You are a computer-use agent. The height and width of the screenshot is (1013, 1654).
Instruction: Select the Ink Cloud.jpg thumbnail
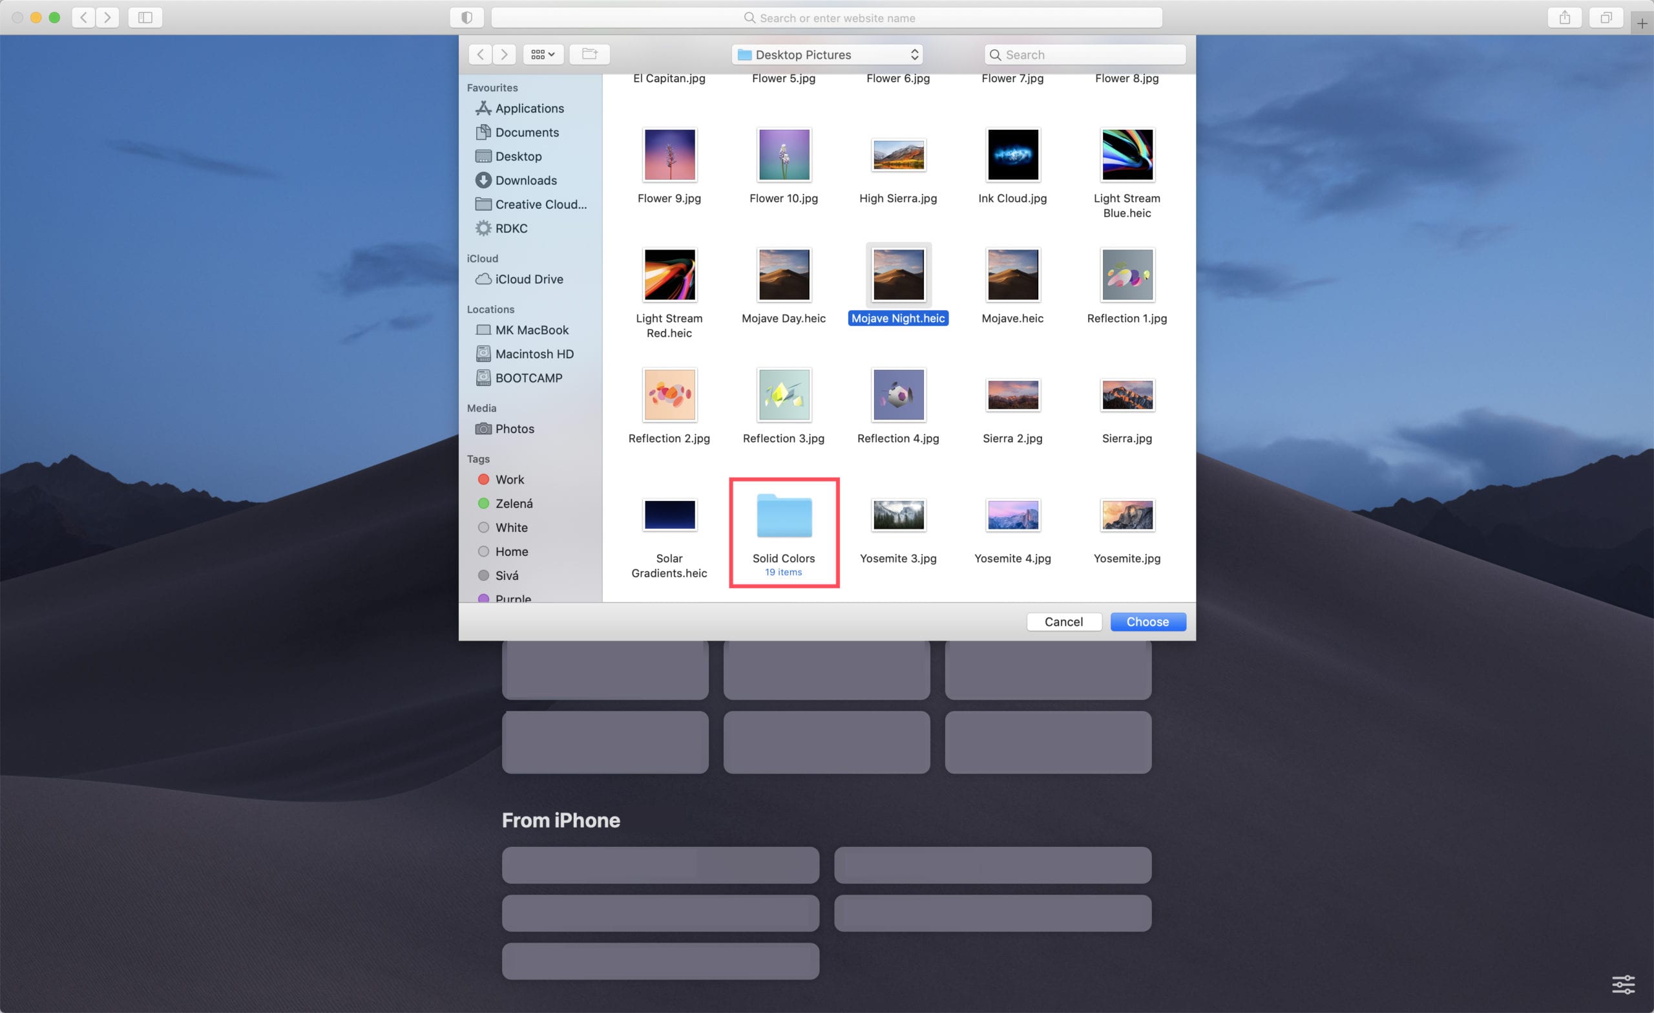[x=1012, y=155]
